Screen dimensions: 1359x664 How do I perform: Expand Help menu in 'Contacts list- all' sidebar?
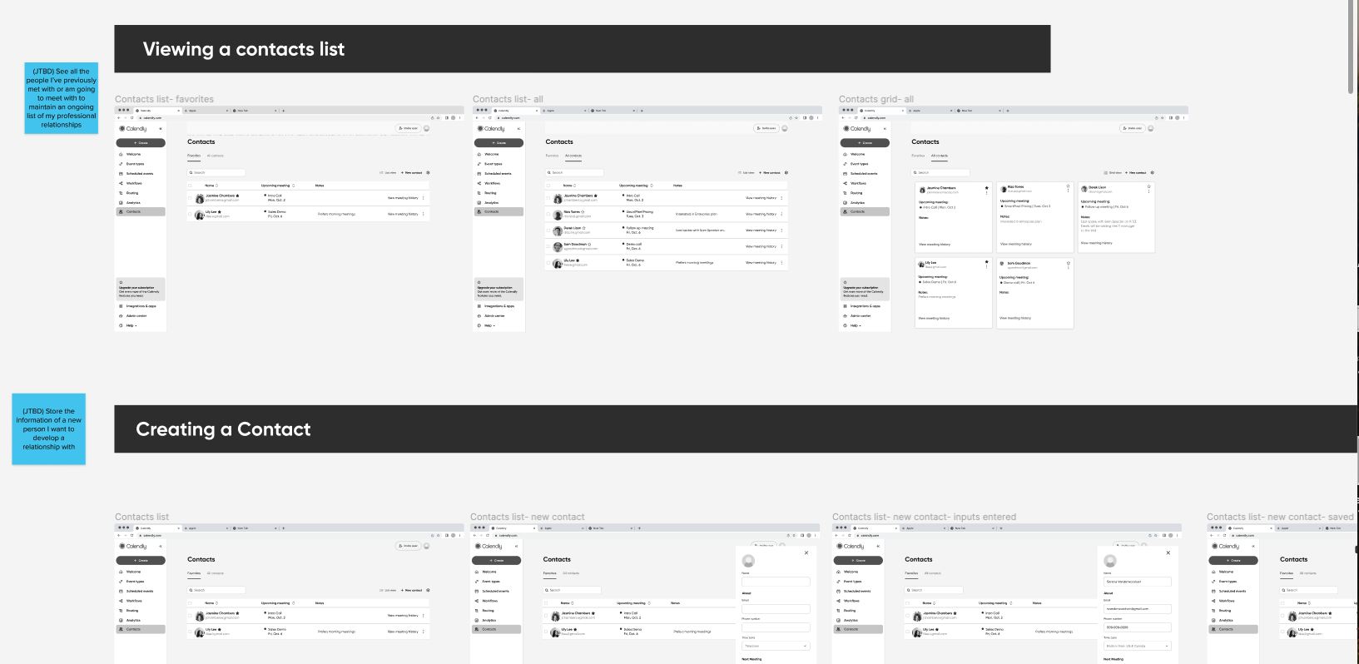[x=489, y=325]
